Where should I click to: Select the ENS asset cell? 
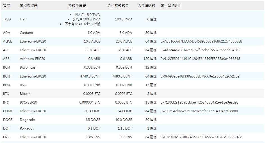click(x=6, y=137)
